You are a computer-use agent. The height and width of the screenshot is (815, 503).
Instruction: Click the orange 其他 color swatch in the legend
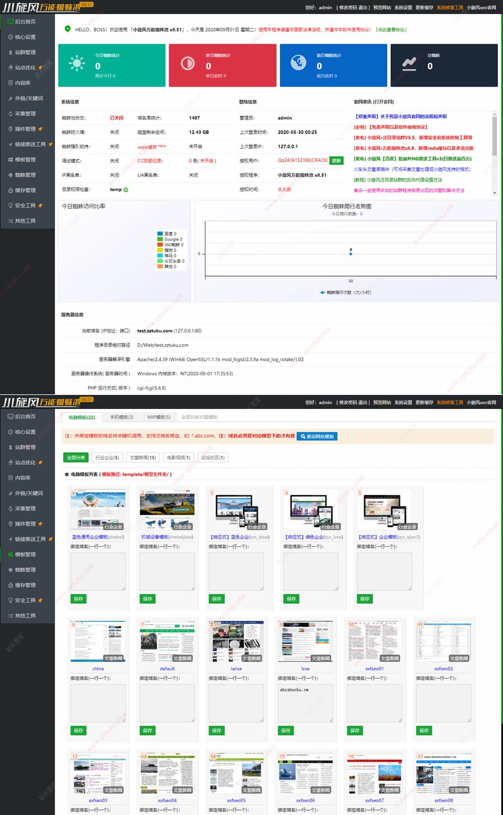(x=160, y=266)
